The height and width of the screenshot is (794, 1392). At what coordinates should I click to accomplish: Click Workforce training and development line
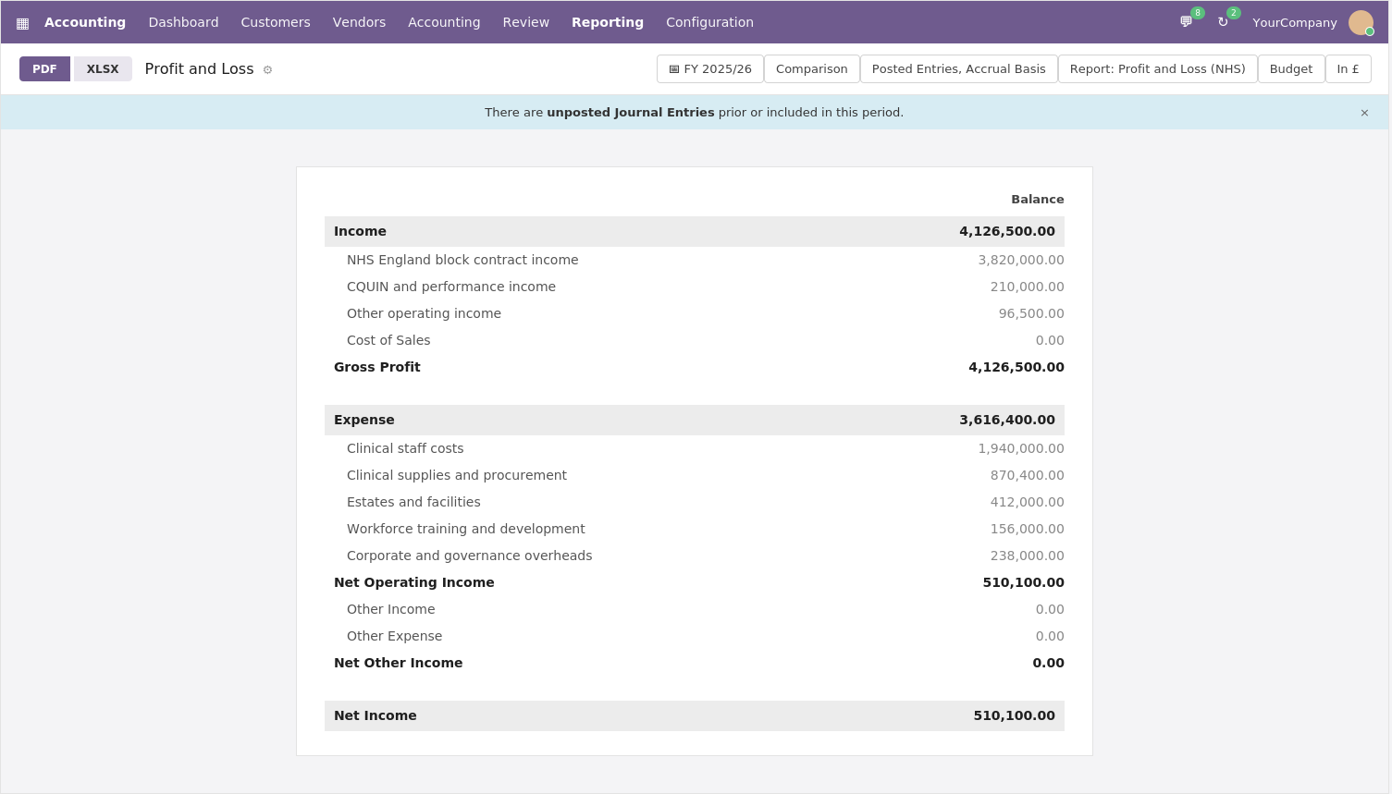[695, 529]
